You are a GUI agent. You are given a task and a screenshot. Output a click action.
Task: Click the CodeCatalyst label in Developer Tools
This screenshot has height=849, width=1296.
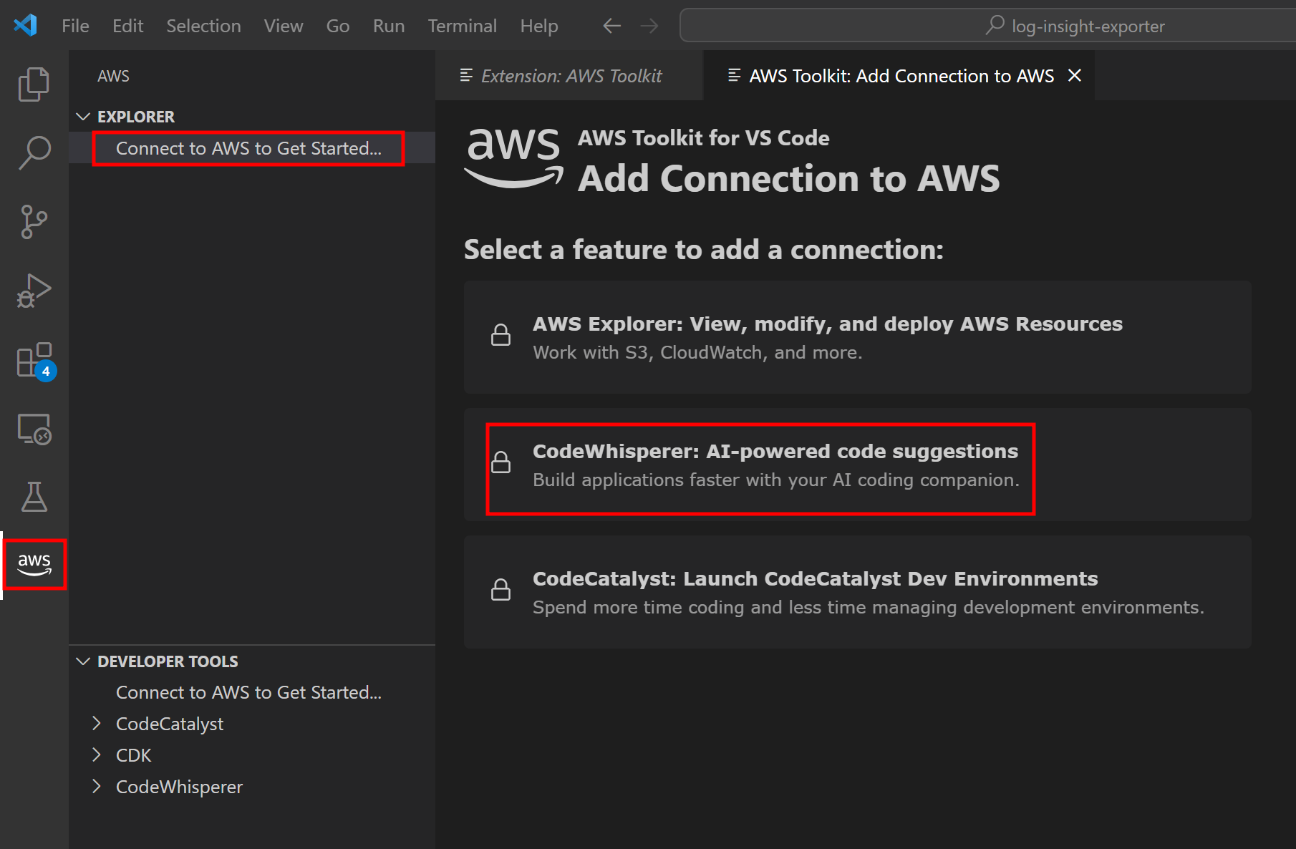click(x=170, y=724)
